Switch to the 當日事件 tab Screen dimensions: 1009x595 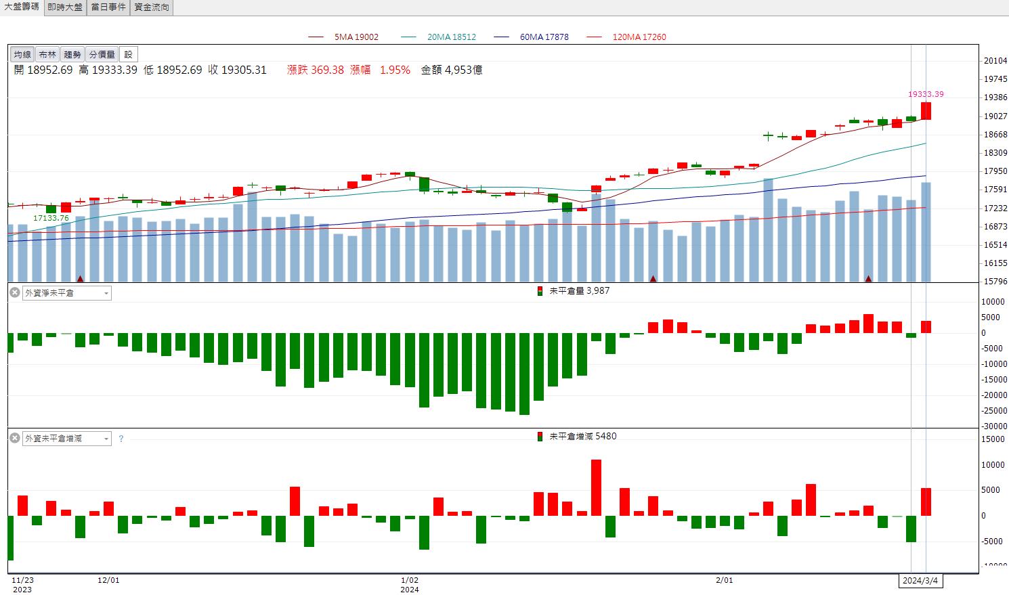pos(108,7)
